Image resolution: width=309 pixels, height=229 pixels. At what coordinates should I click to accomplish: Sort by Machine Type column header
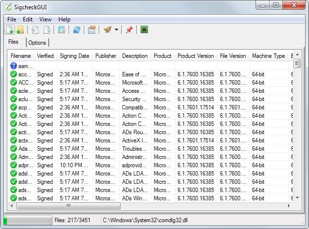pos(269,56)
